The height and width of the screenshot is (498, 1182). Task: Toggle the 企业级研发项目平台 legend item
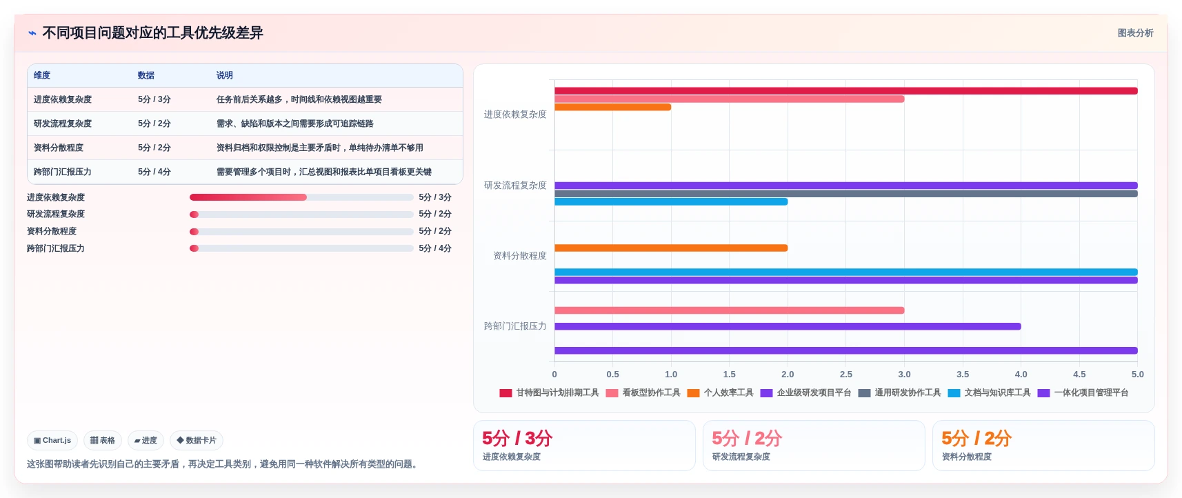(805, 393)
